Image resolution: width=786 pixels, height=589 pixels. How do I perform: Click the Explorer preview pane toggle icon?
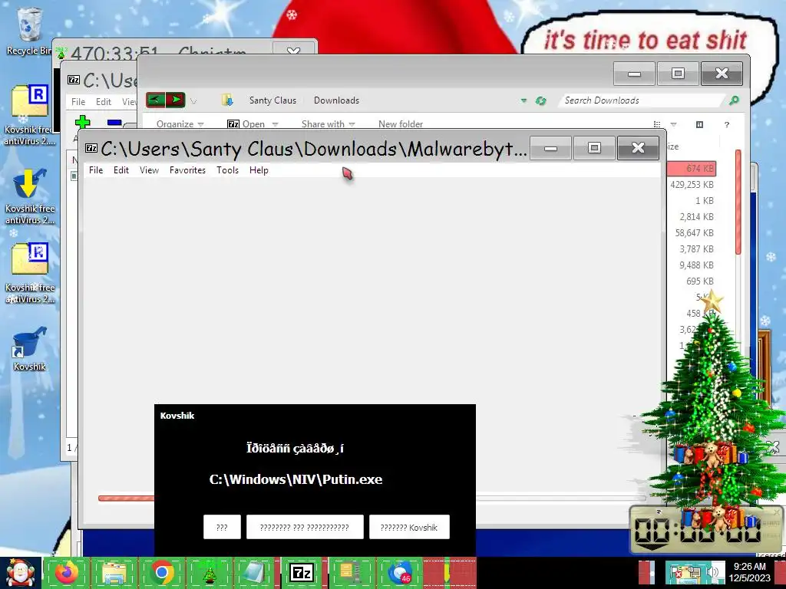pyautogui.click(x=700, y=124)
